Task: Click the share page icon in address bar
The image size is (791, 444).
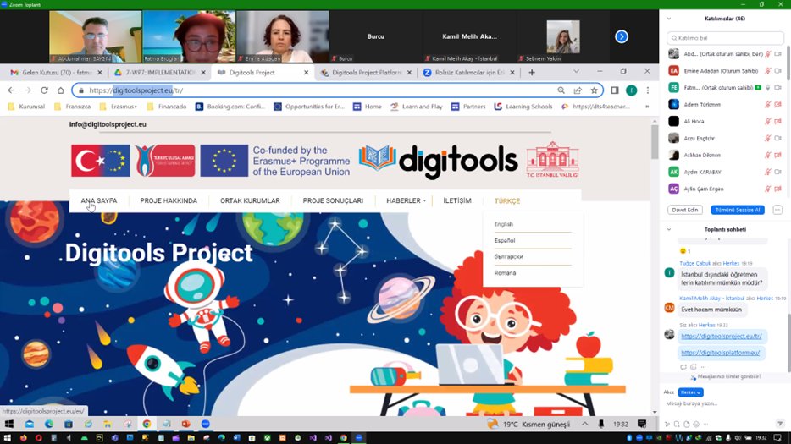Action: coord(578,90)
